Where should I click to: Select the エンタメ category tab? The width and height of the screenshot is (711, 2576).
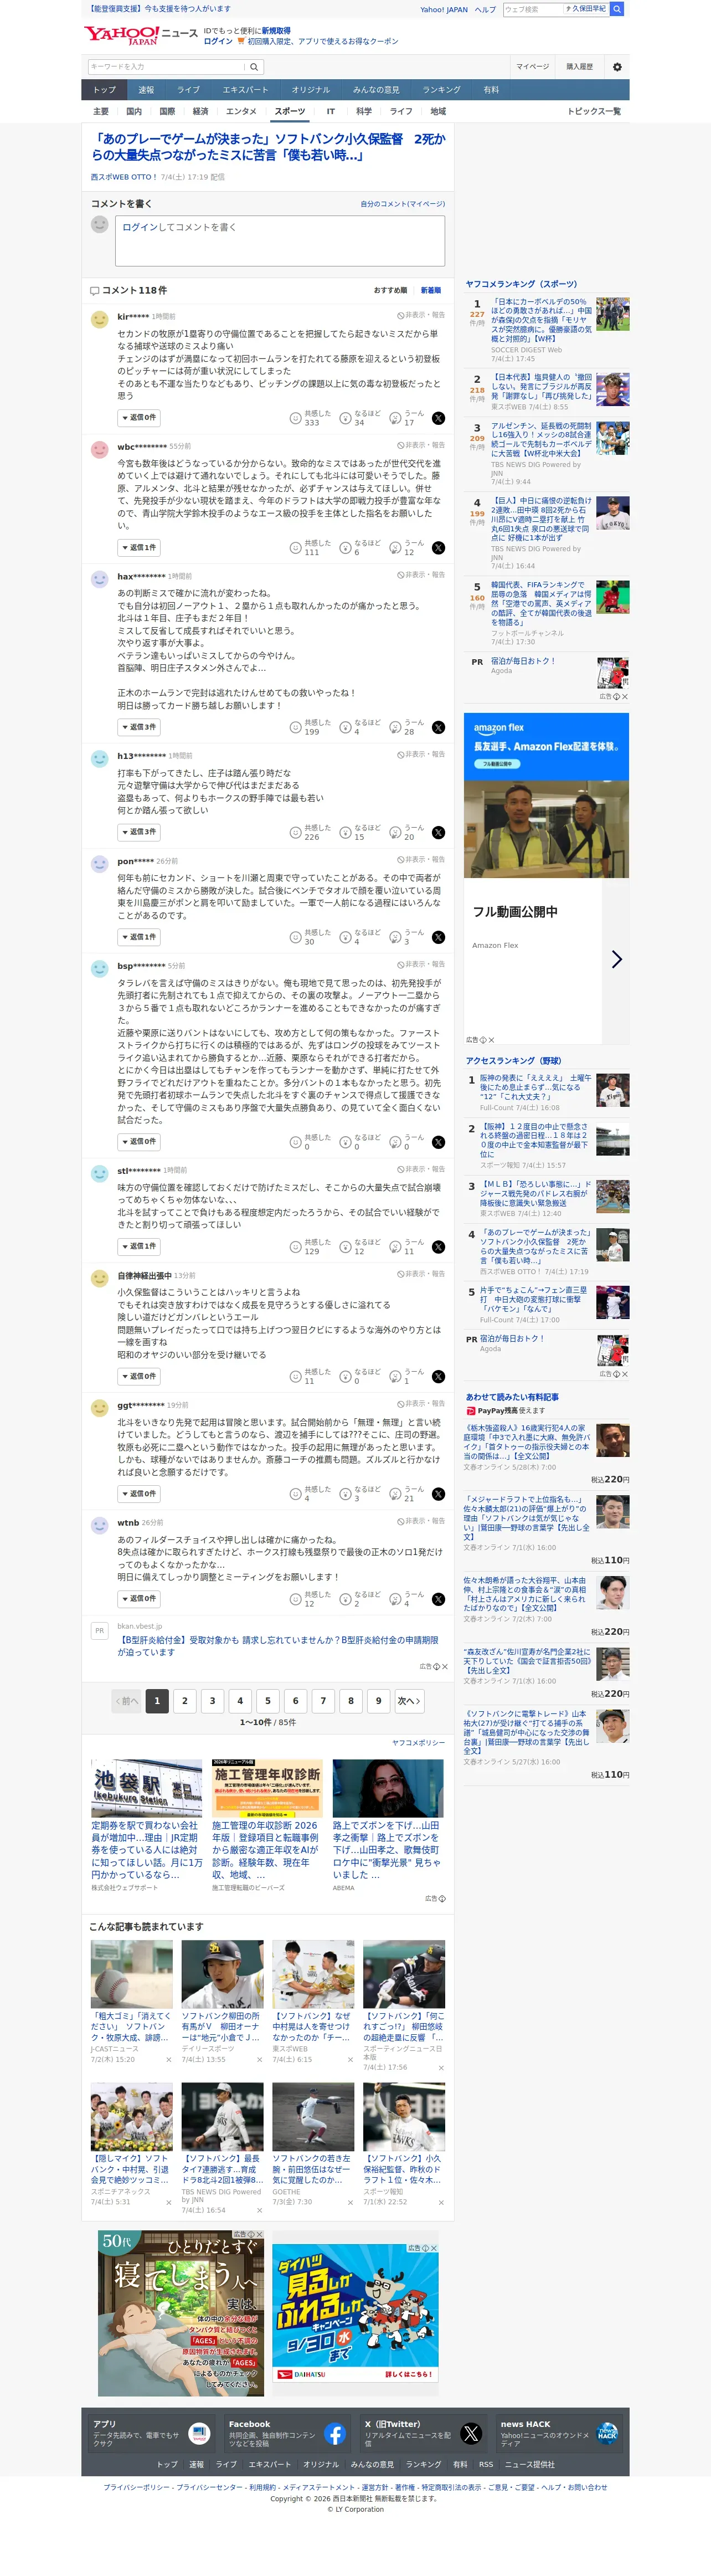tap(241, 112)
